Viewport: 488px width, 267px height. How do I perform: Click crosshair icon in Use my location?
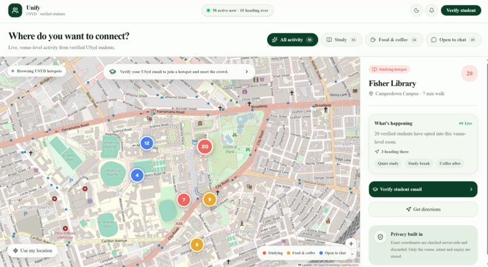[15, 251]
